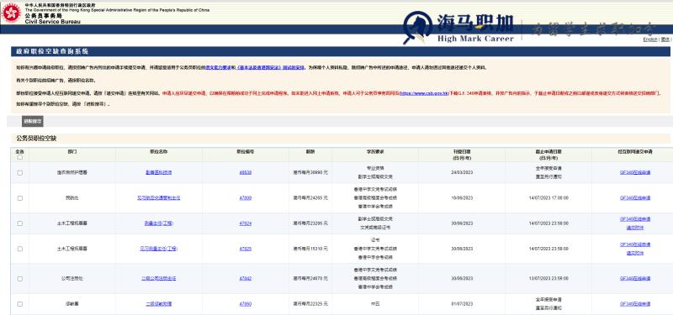Click the 14/07/2023 17:00:00 deadline cell
This screenshot has height=315, width=673.
pyautogui.click(x=548, y=198)
